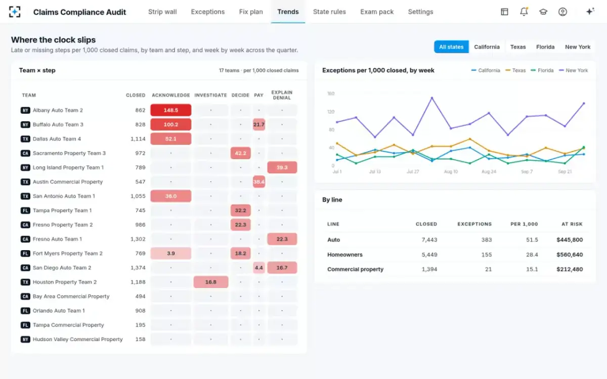The height and width of the screenshot is (379, 607).
Task: Open the Auto row in By line table
Action: (x=455, y=240)
